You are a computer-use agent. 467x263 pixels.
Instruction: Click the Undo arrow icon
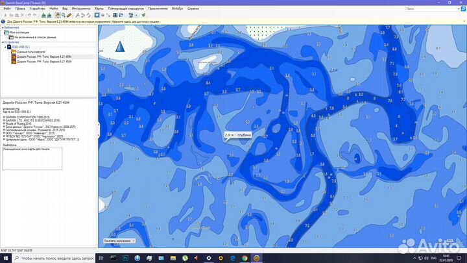pos(29,15)
